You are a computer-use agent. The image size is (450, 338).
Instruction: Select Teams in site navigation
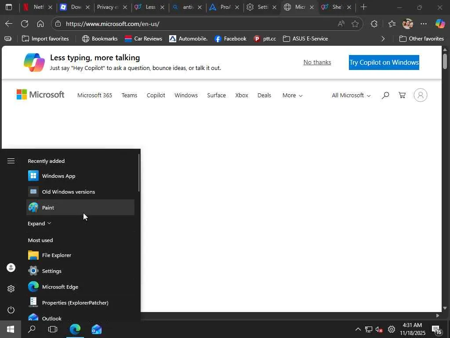pos(130,96)
